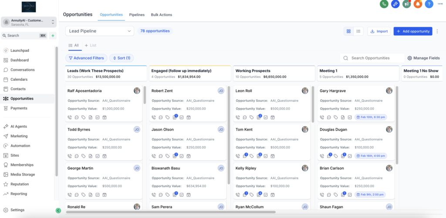Click the notes icon on Leon Roll card
This screenshot has height=218, width=446.
(x=259, y=117)
